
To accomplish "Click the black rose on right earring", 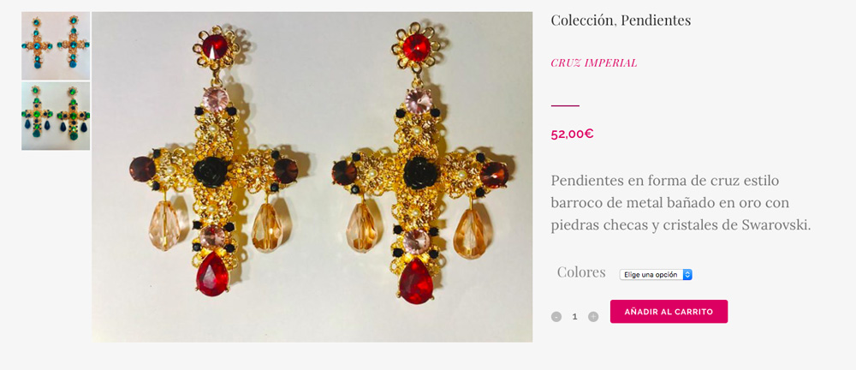I will 420,172.
